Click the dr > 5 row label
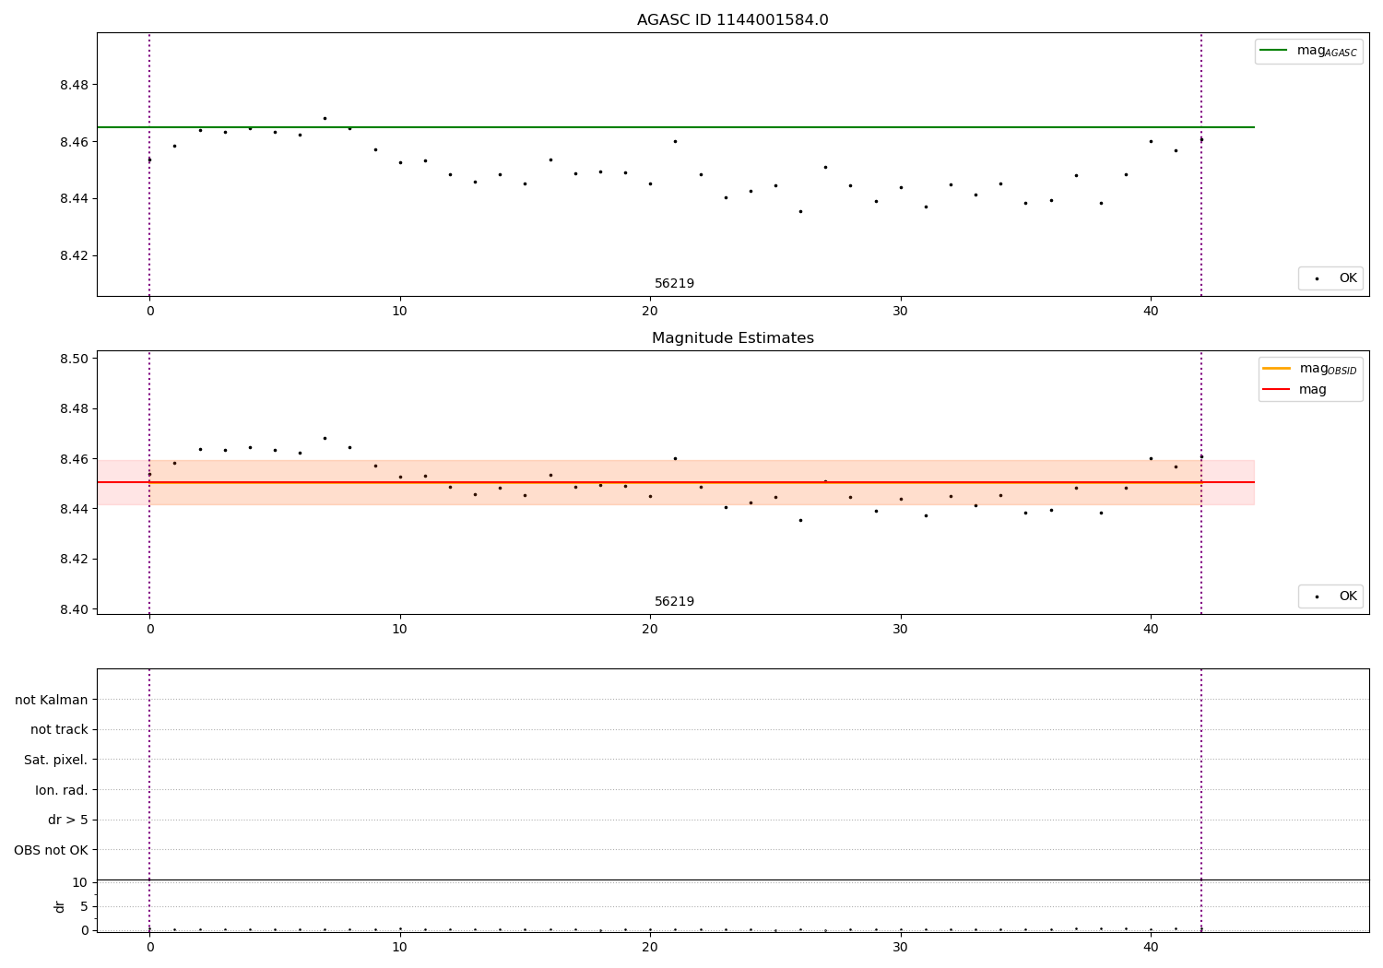 (68, 820)
